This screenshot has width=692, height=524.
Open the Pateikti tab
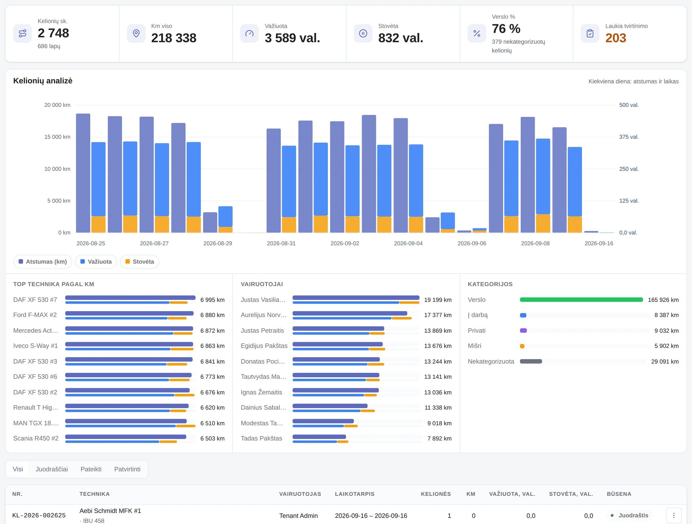tap(91, 469)
